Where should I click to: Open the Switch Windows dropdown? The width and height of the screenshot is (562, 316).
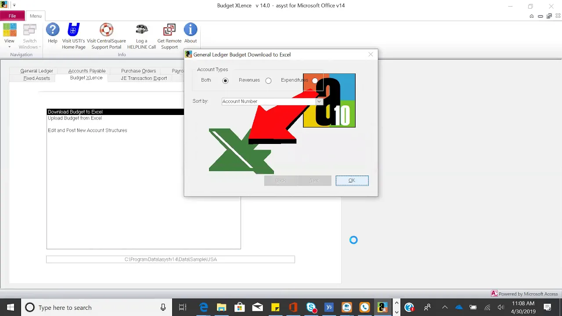click(x=30, y=36)
